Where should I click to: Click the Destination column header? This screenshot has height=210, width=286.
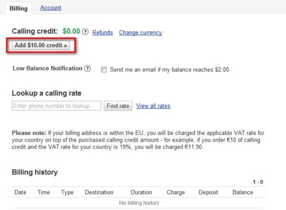(99, 192)
